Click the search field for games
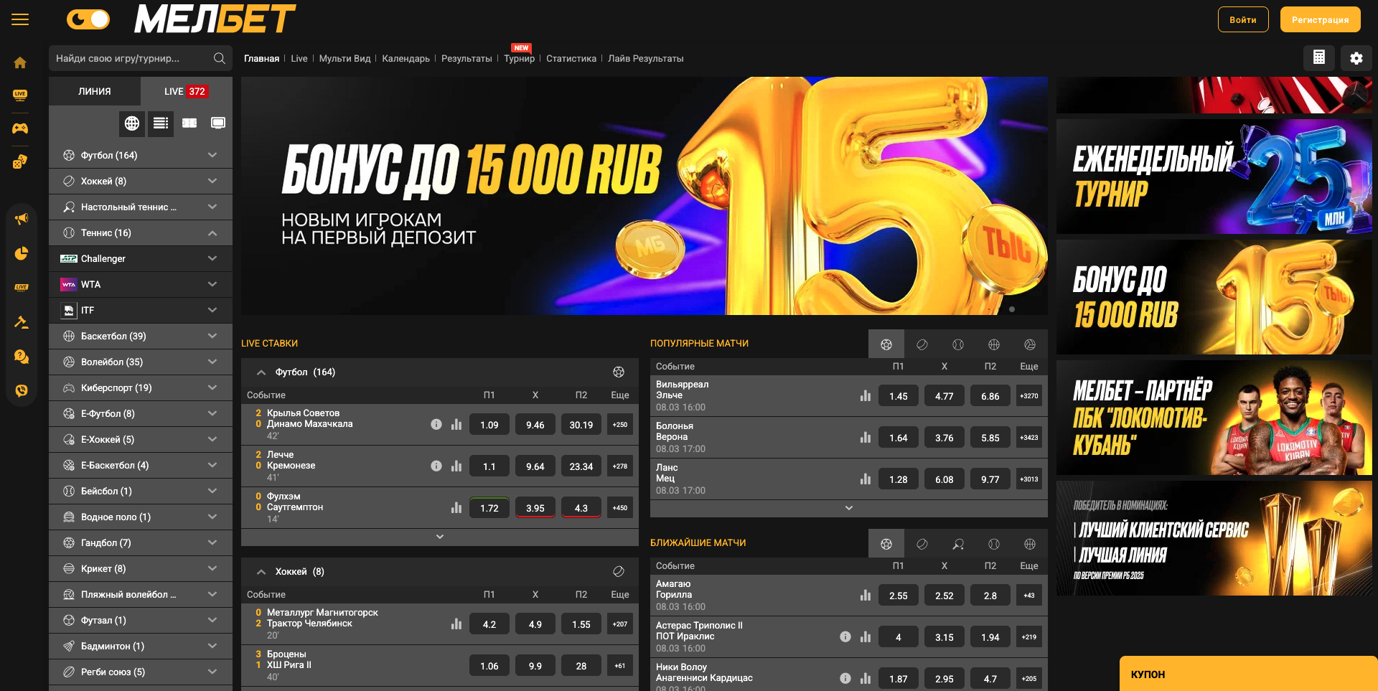The height and width of the screenshot is (691, 1378). click(133, 59)
